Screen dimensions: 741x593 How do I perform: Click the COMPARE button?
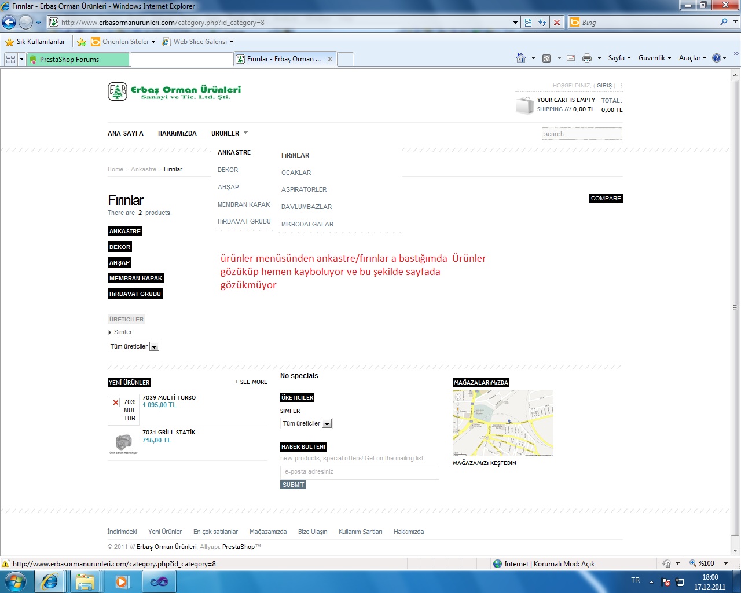[x=606, y=198]
